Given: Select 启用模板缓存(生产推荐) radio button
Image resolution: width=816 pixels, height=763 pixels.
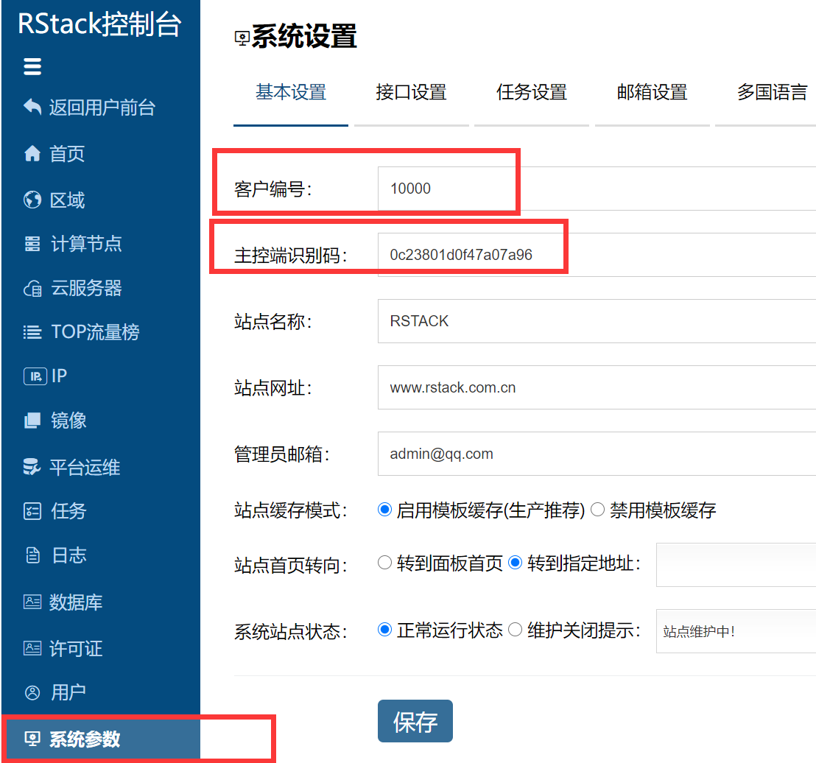Looking at the screenshot, I should [x=384, y=510].
